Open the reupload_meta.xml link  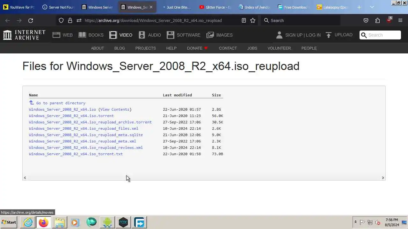click(83, 141)
